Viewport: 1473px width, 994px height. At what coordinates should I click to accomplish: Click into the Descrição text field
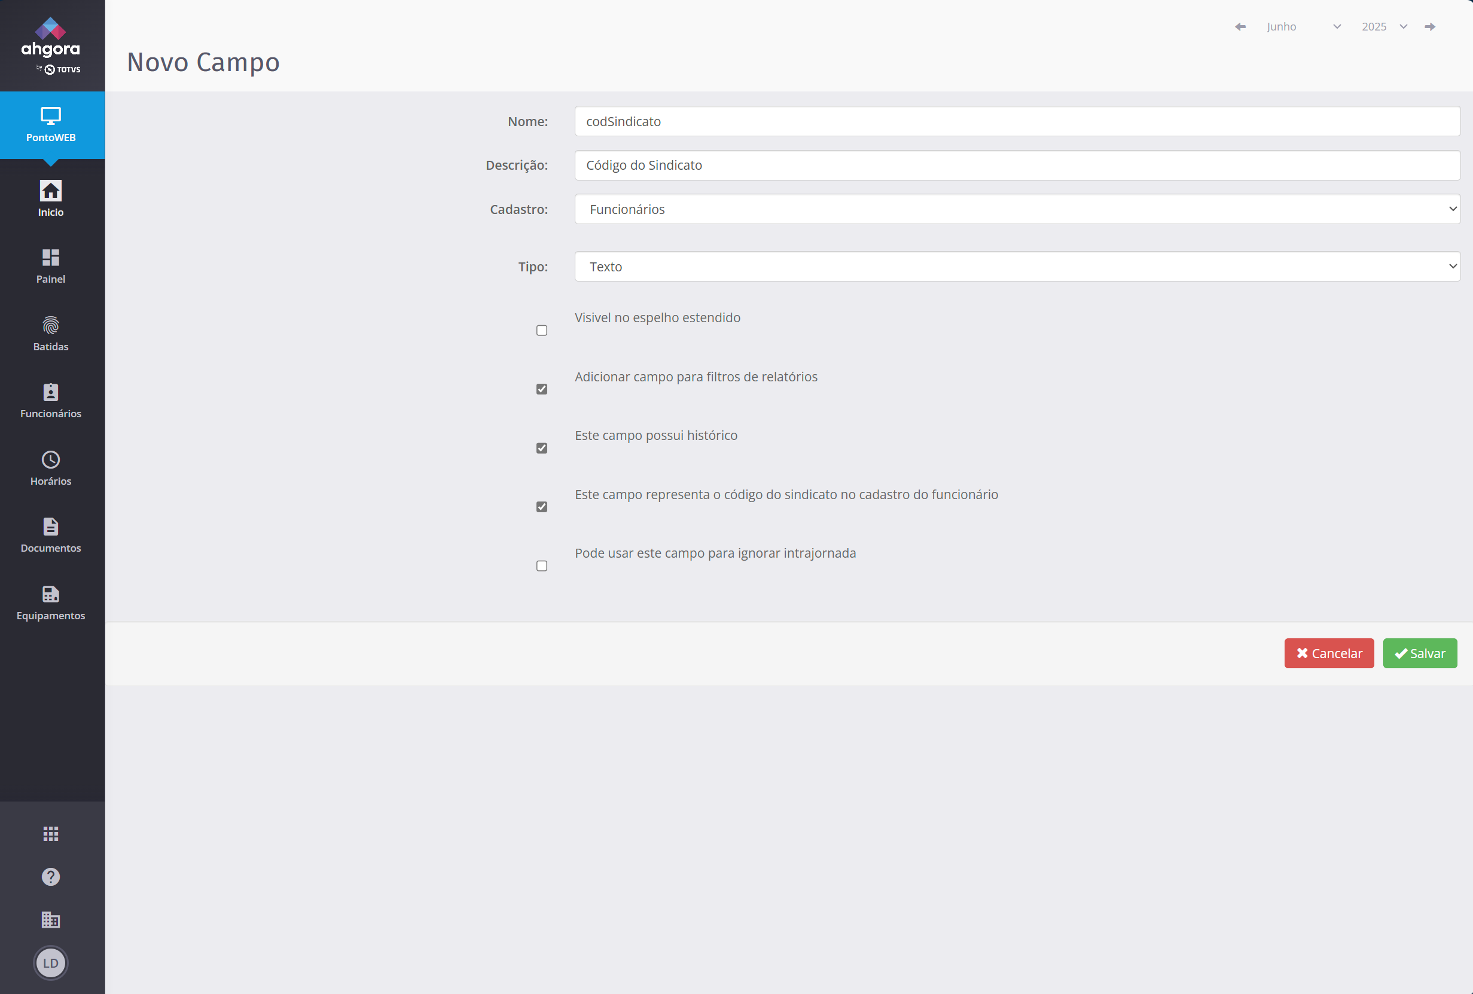coord(1017,166)
